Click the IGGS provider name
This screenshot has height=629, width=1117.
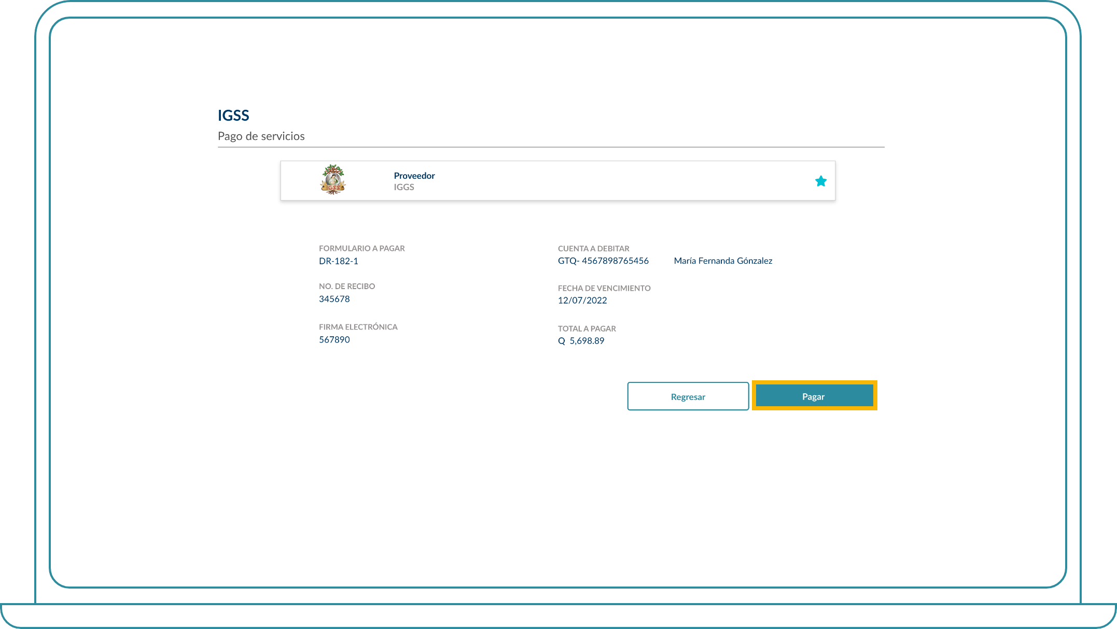click(403, 187)
